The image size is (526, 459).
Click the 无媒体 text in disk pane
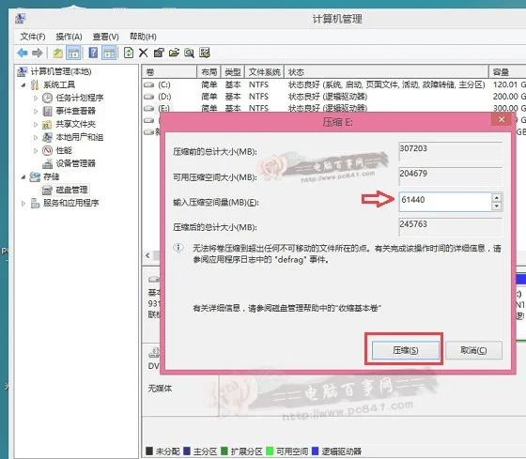pos(160,389)
